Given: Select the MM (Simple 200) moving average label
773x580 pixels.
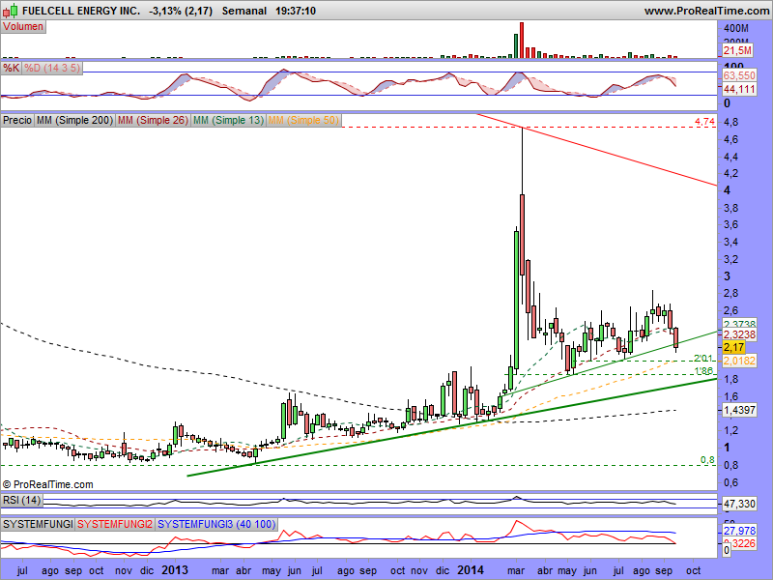Looking at the screenshot, I should pyautogui.click(x=75, y=120).
